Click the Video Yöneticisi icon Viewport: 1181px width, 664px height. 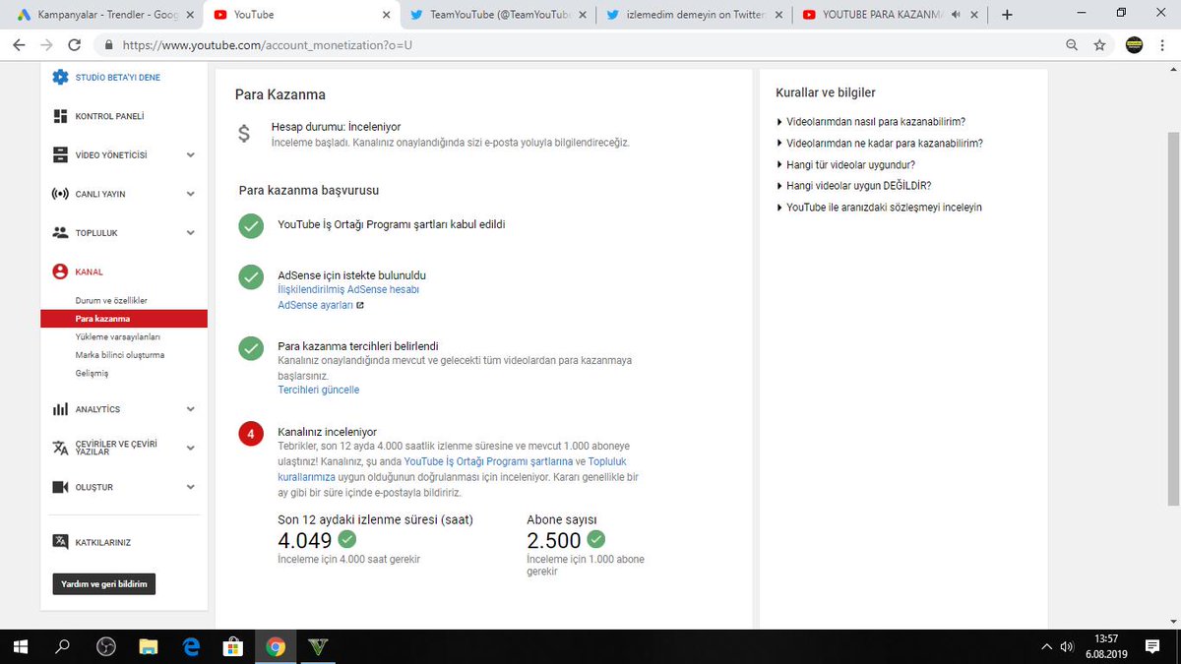point(60,155)
